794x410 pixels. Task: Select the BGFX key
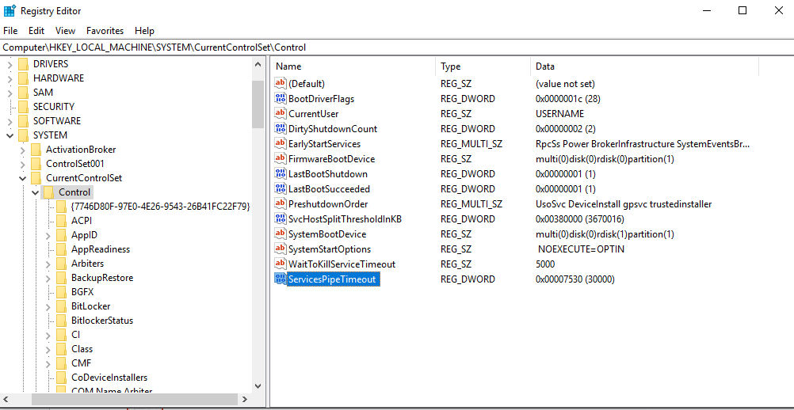coord(82,292)
